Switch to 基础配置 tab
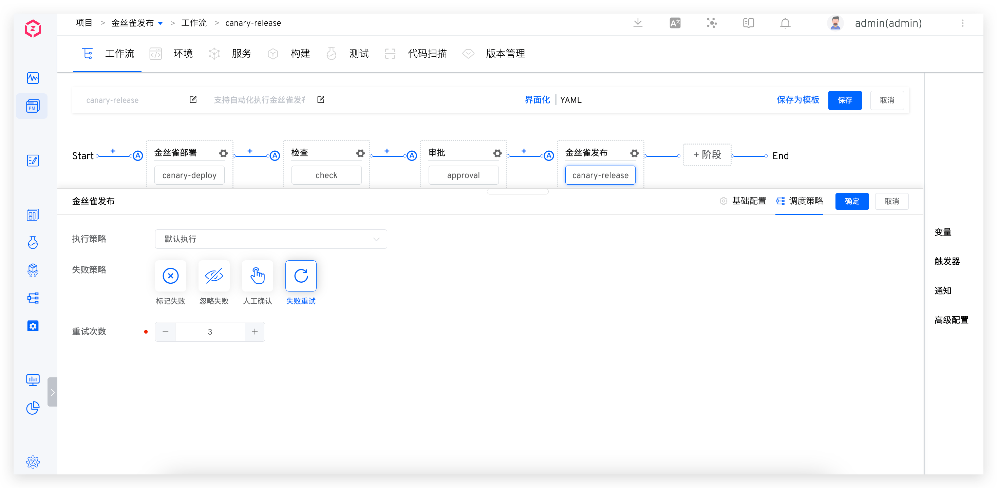Screen dimensions: 997x488 (x=743, y=201)
